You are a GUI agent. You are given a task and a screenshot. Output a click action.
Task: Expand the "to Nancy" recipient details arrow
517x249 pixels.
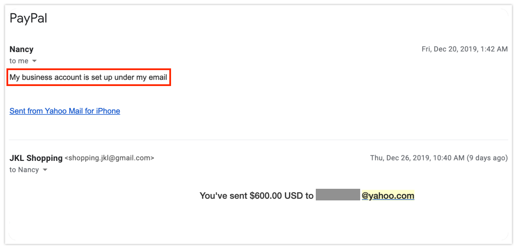[x=44, y=170]
